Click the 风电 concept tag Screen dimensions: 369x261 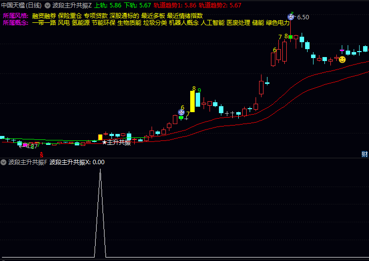(x=64, y=23)
